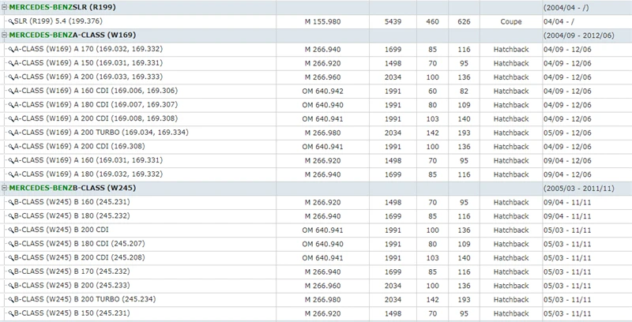Collapse the MERCEDES-BENZ B-CLASS (W245) group

5,188
